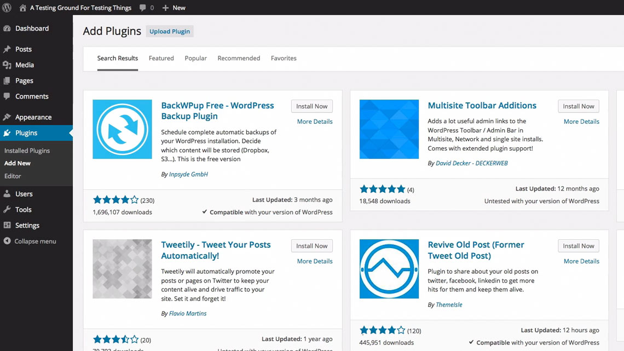Screen dimensions: 624x351
Task: Click the Revive Old Post plugin thumbnail
Action: (x=389, y=269)
